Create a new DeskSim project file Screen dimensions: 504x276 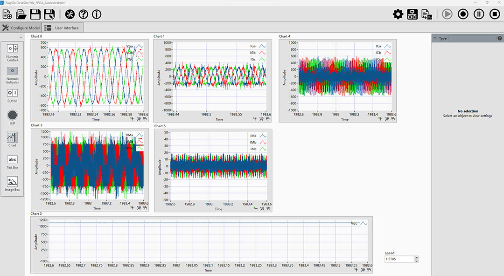7,14
